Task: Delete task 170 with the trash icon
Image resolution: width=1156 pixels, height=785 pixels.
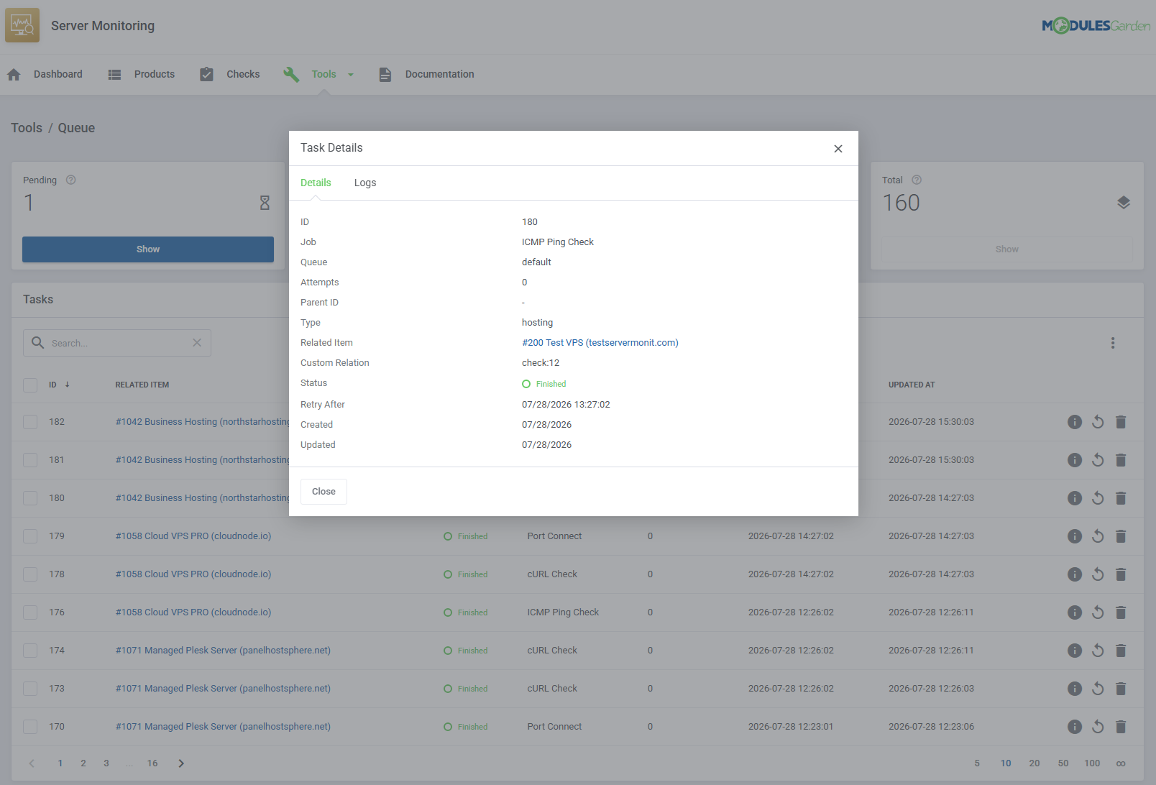Action: tap(1121, 727)
